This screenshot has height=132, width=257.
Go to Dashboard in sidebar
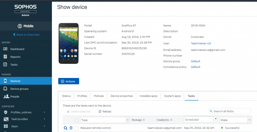[17, 49]
